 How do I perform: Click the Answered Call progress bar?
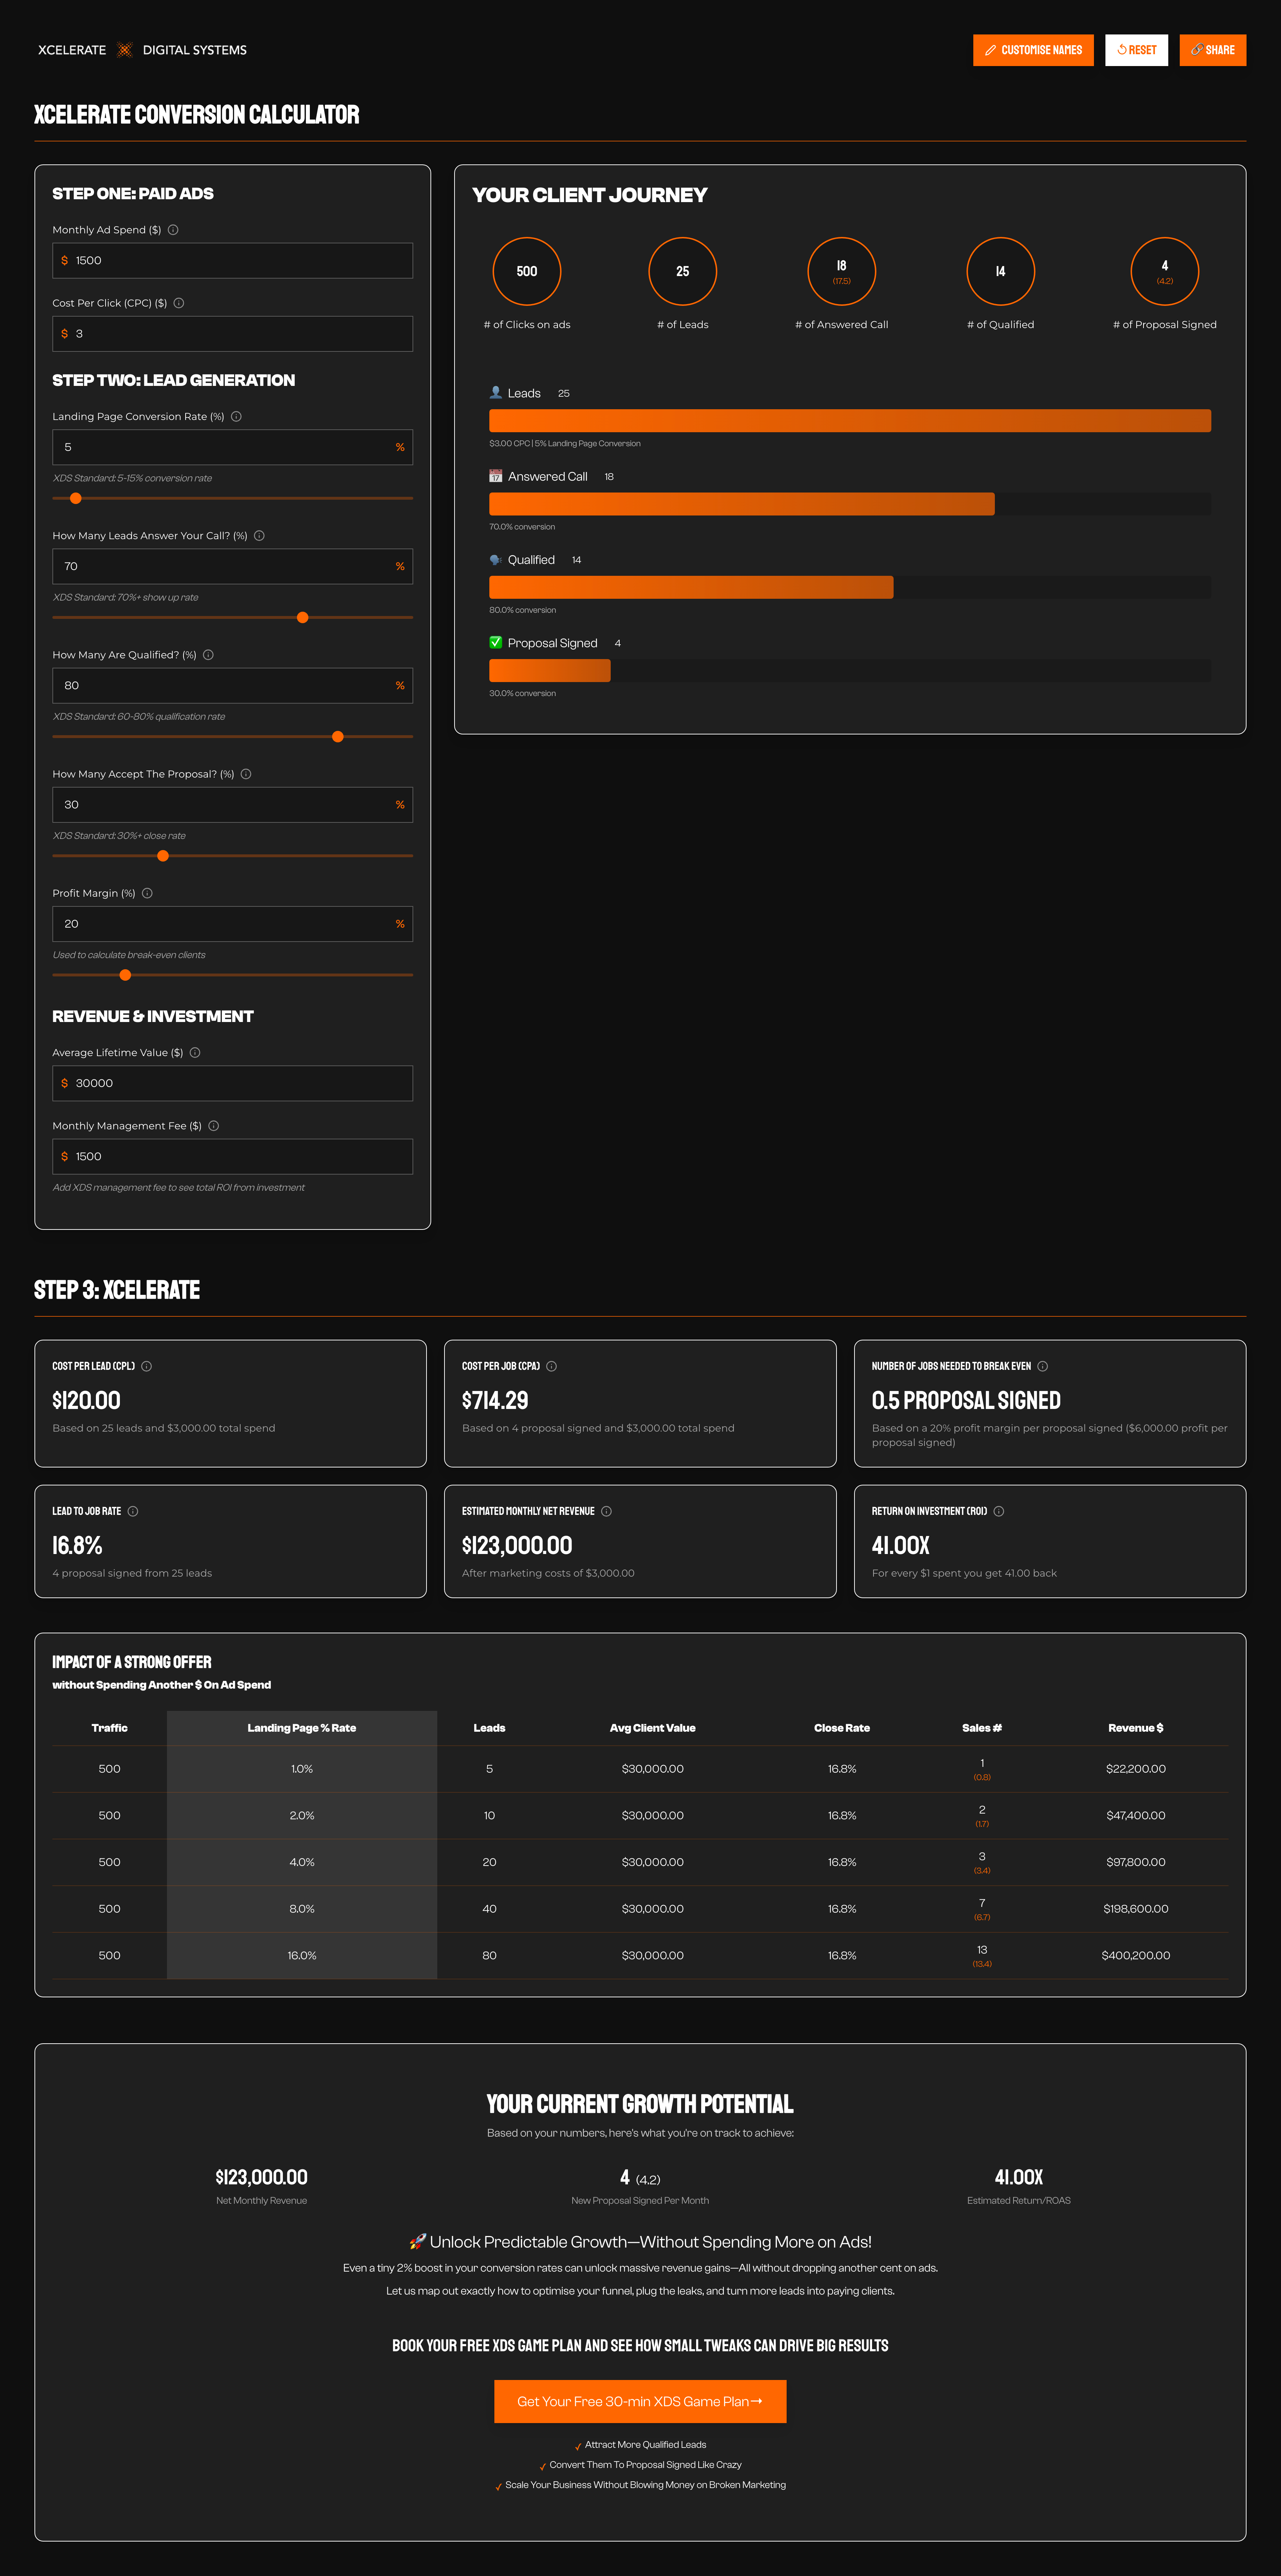click(x=850, y=504)
